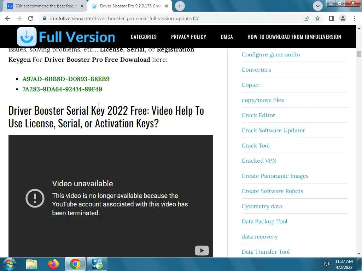Close the IObit recommend tab
The width and height of the screenshot is (362, 271).
[82, 6]
